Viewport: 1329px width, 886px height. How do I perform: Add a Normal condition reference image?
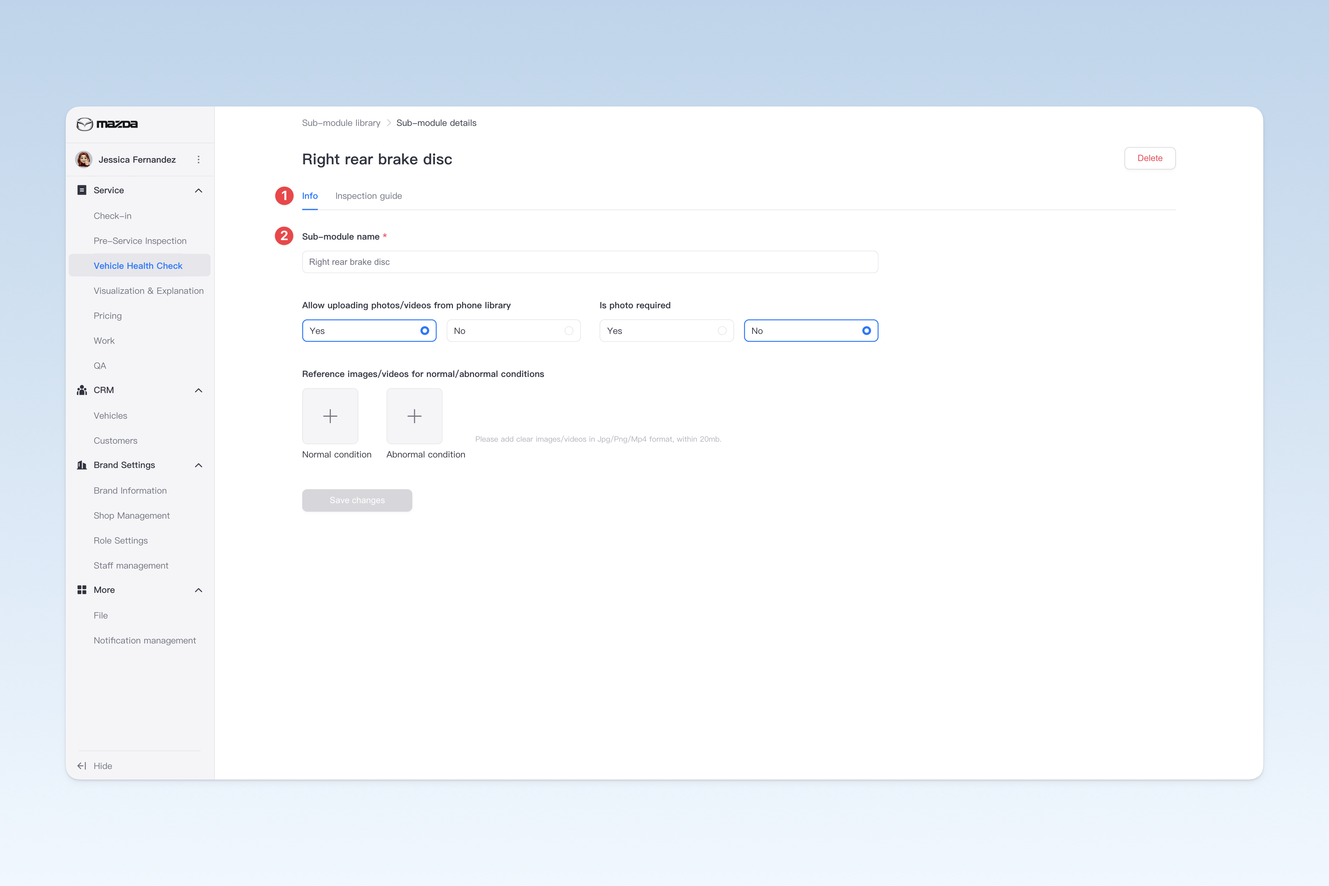[x=330, y=416]
